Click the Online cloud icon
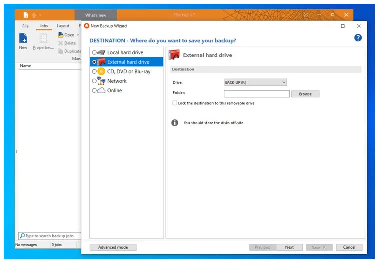379x263 pixels. [x=101, y=90]
